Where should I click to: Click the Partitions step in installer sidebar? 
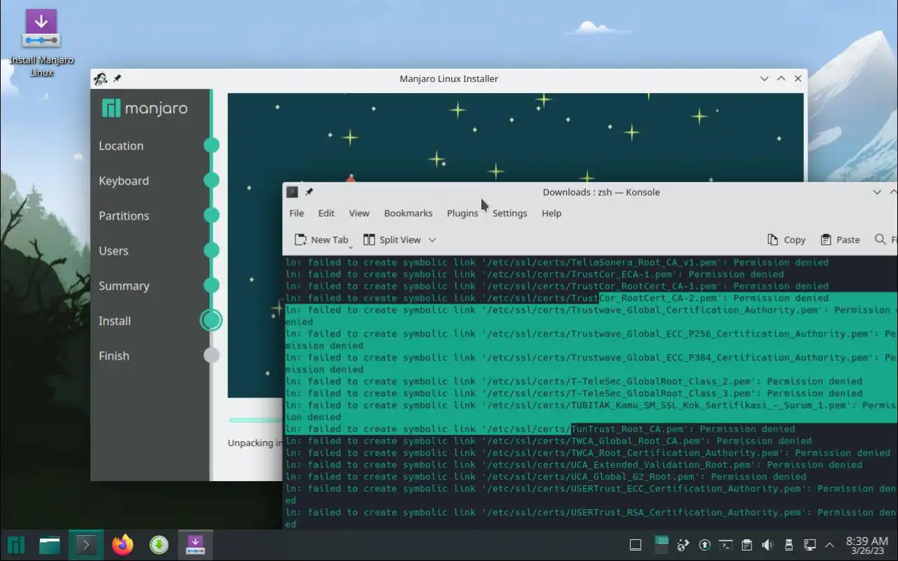[x=123, y=216]
